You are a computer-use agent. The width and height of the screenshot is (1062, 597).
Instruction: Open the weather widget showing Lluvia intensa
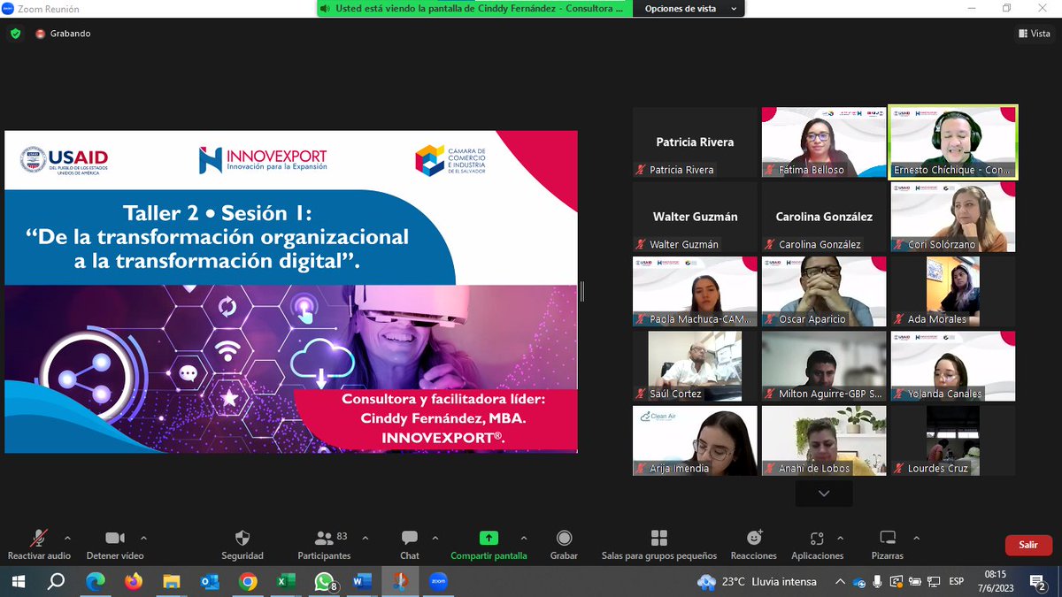[x=755, y=582]
